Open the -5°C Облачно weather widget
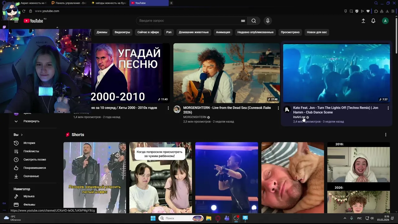The image size is (398, 224). tap(12, 218)
